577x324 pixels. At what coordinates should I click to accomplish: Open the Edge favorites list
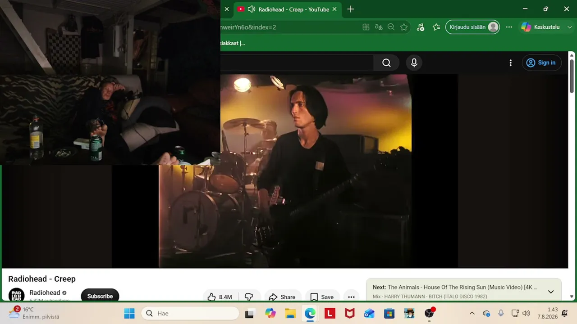point(436,27)
